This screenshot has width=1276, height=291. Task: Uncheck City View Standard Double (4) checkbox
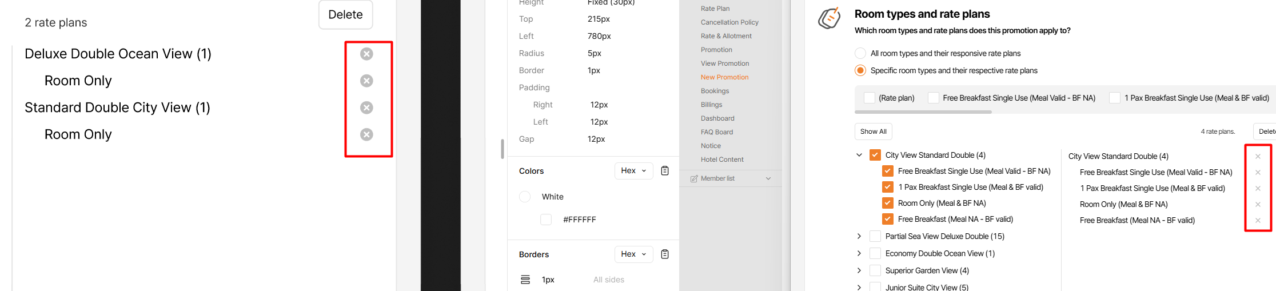(x=875, y=155)
